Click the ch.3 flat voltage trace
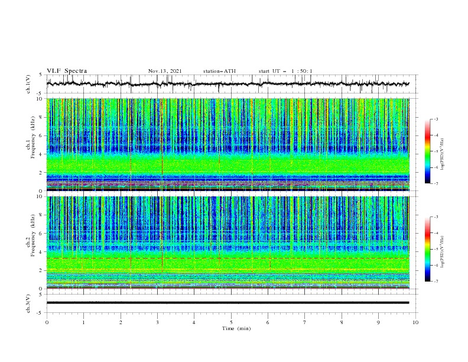The height and width of the screenshot is (362, 468). 227,303
